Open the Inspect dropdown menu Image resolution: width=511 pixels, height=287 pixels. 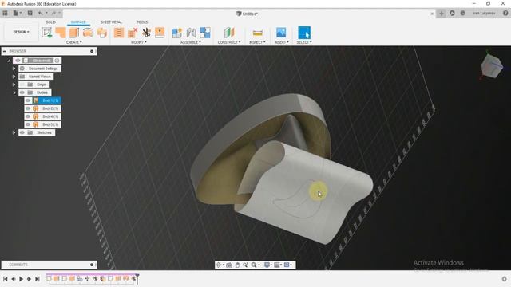click(257, 42)
